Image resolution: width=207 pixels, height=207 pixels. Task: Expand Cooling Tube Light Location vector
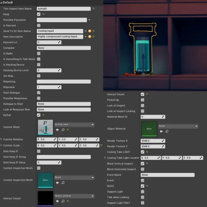click(105, 158)
